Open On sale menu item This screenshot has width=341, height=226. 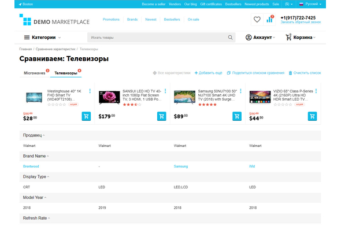(x=194, y=19)
